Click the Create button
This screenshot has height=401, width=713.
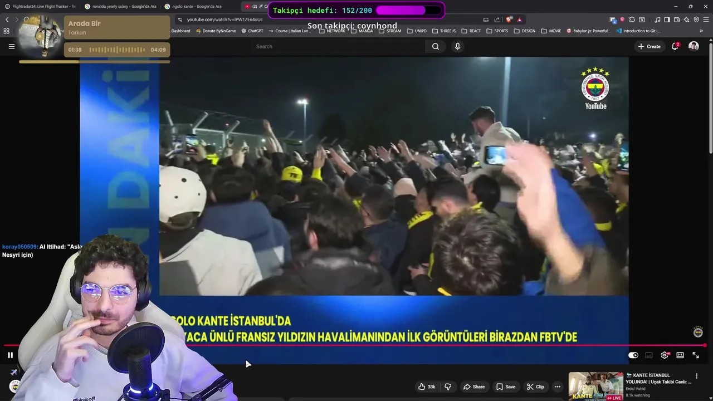(x=649, y=46)
